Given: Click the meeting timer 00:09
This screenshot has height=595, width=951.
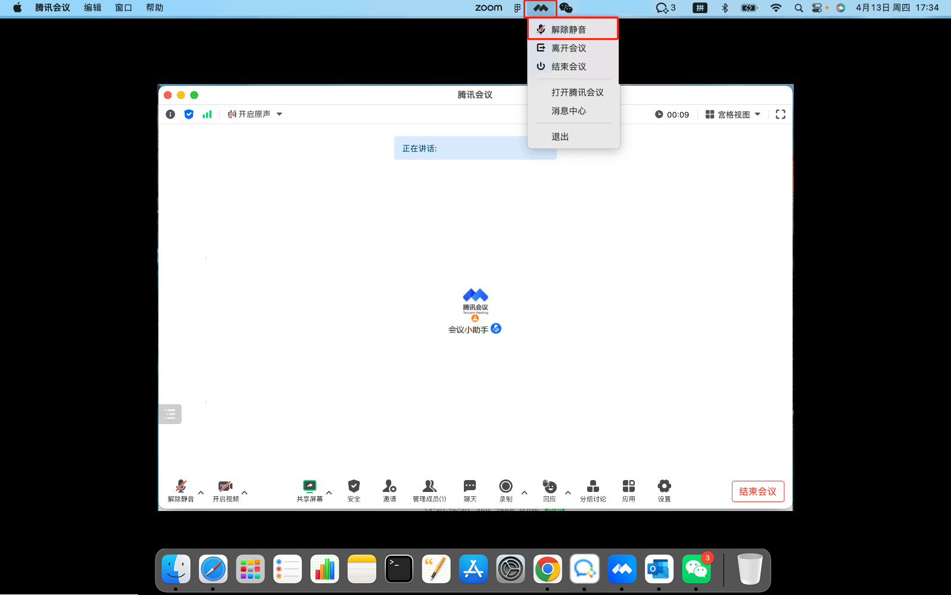Looking at the screenshot, I should point(672,114).
